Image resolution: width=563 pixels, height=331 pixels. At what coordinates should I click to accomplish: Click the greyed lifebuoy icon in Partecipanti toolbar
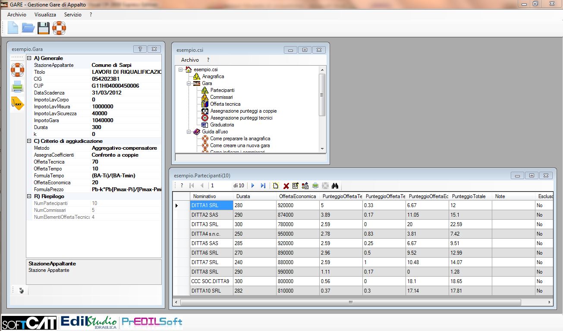325,186
